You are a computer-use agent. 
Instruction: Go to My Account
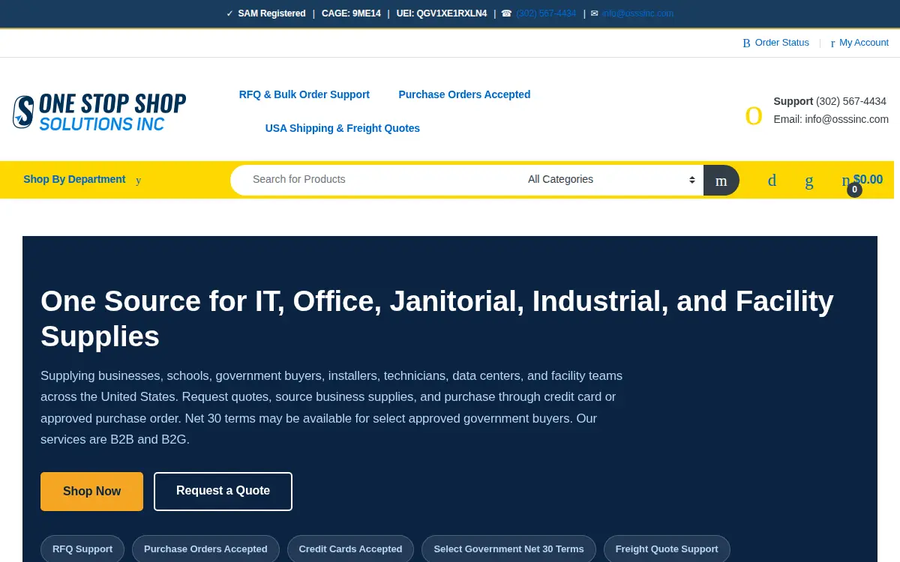(864, 43)
